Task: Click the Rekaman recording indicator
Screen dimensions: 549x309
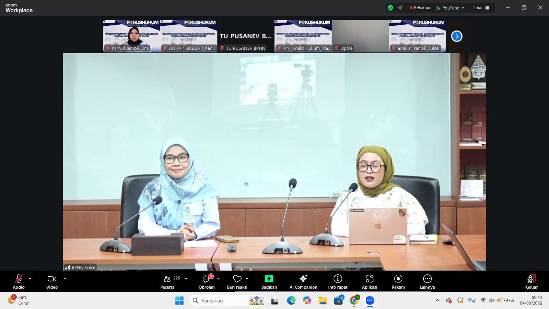Action: [x=420, y=8]
